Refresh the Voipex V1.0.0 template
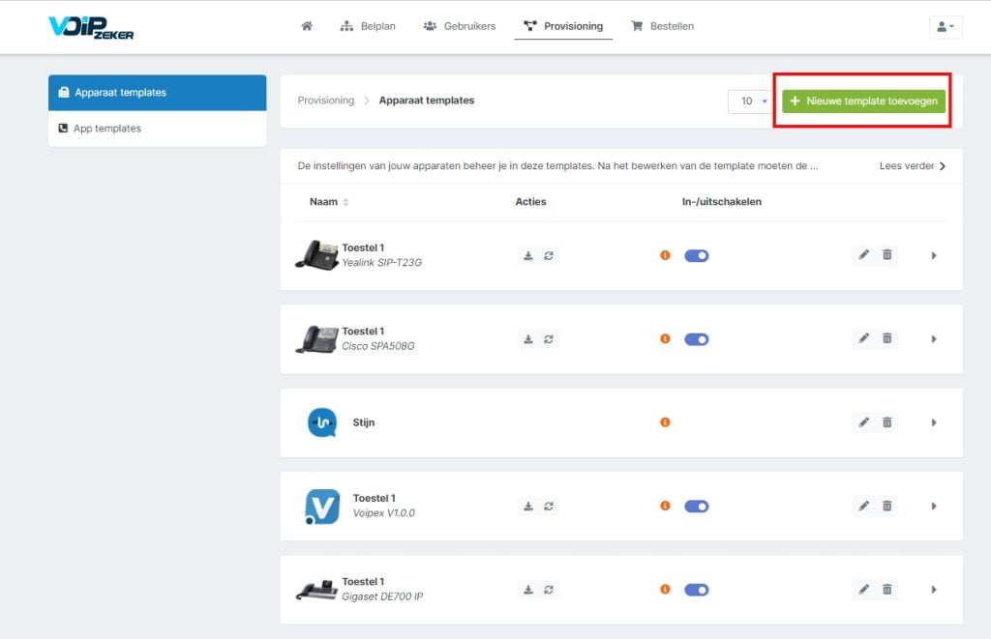 (549, 507)
